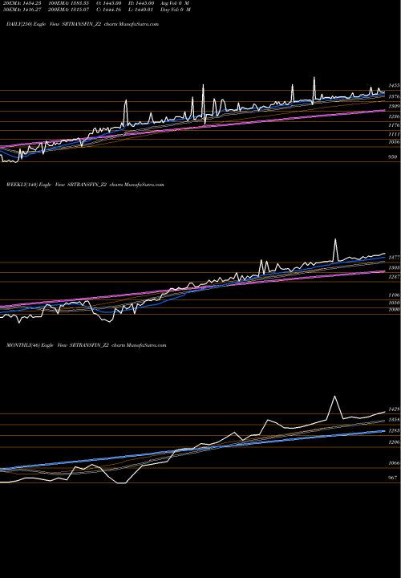401x578 pixels.
Task: Click the 'Day Vol: 0 M' text
Action: (x=176, y=10)
